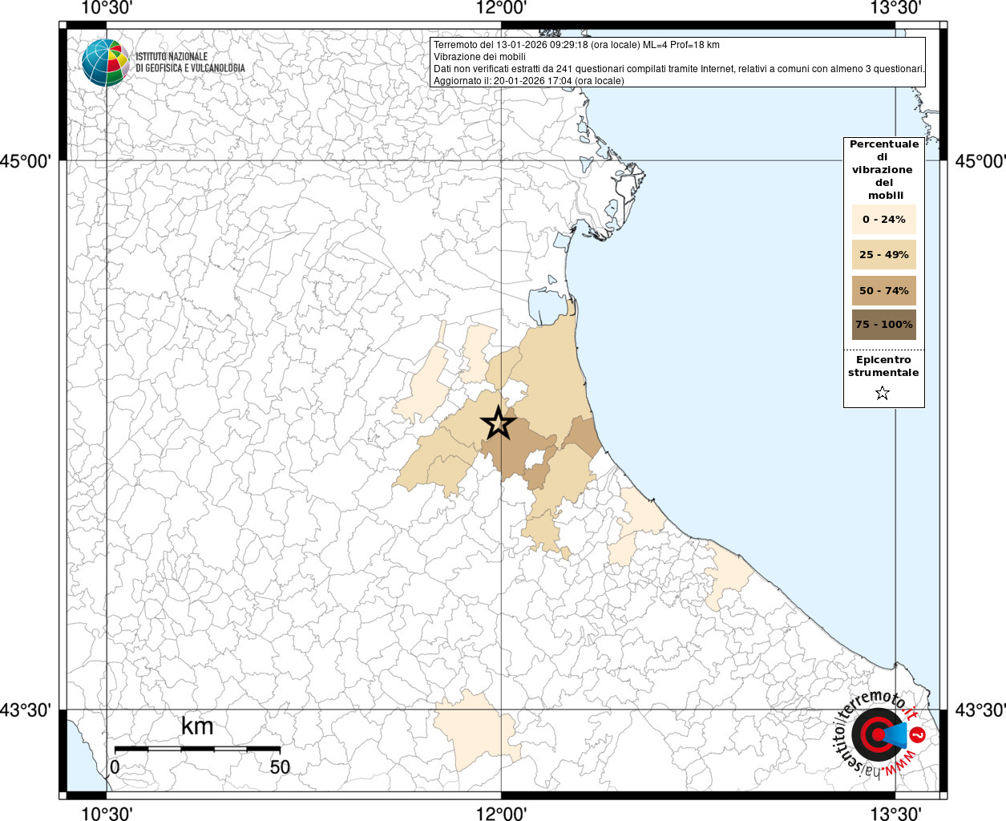Click the 'km' scale bar label
The width and height of the screenshot is (1006, 821).
click(197, 726)
